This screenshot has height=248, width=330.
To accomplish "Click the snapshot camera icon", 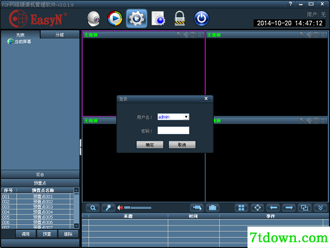I will pos(212,208).
